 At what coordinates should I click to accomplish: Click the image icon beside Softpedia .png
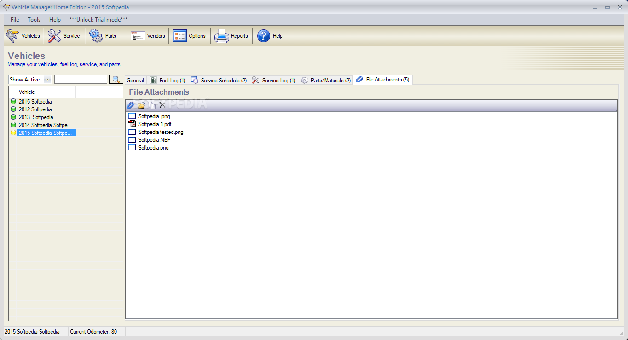pos(132,116)
